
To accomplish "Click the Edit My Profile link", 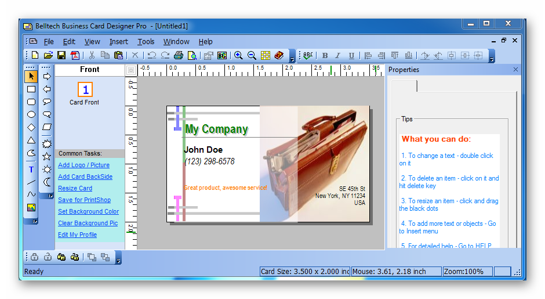I will [x=78, y=235].
